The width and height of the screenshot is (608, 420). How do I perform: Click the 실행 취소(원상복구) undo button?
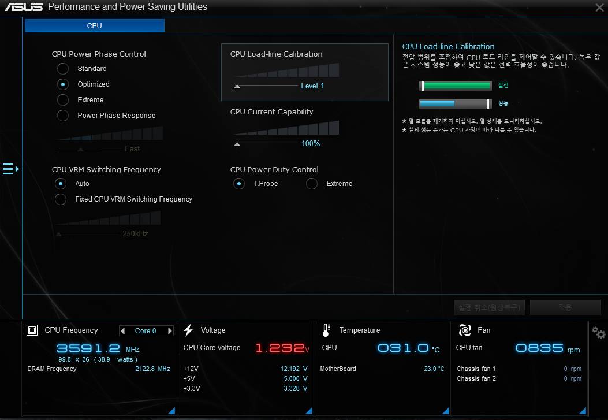(x=490, y=307)
